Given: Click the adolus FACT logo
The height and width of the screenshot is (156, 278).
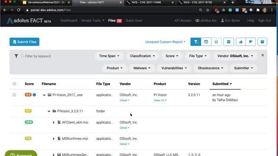Looking at the screenshot, I should (29, 21).
